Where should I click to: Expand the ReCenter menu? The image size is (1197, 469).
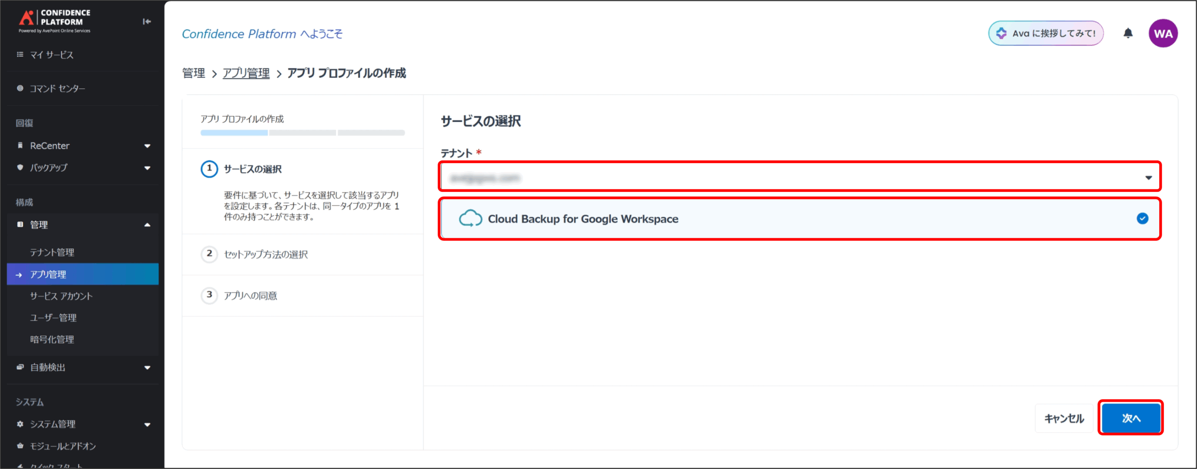[147, 146]
